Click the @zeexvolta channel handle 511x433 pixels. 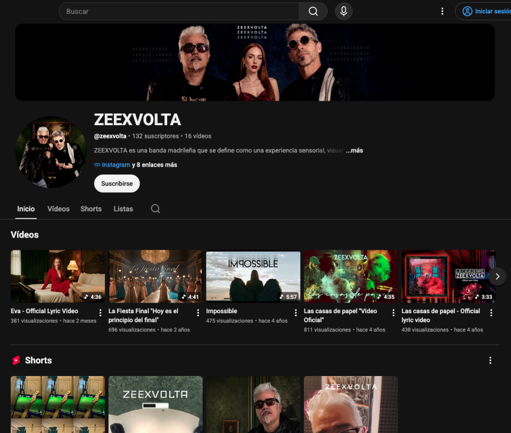[110, 136]
